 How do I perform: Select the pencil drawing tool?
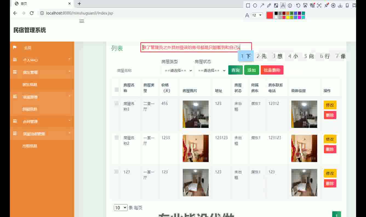(269, 5)
